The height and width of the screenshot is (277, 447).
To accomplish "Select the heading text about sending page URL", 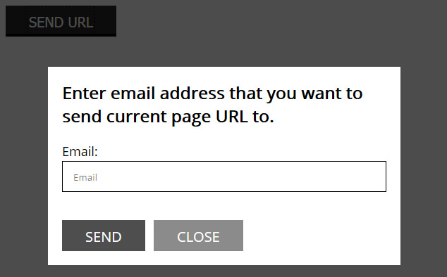I will pyautogui.click(x=212, y=105).
